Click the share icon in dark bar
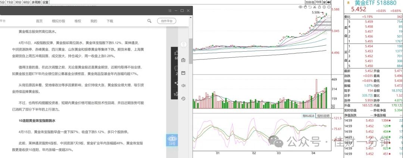This screenshot has height=158, width=403. tap(176, 83)
